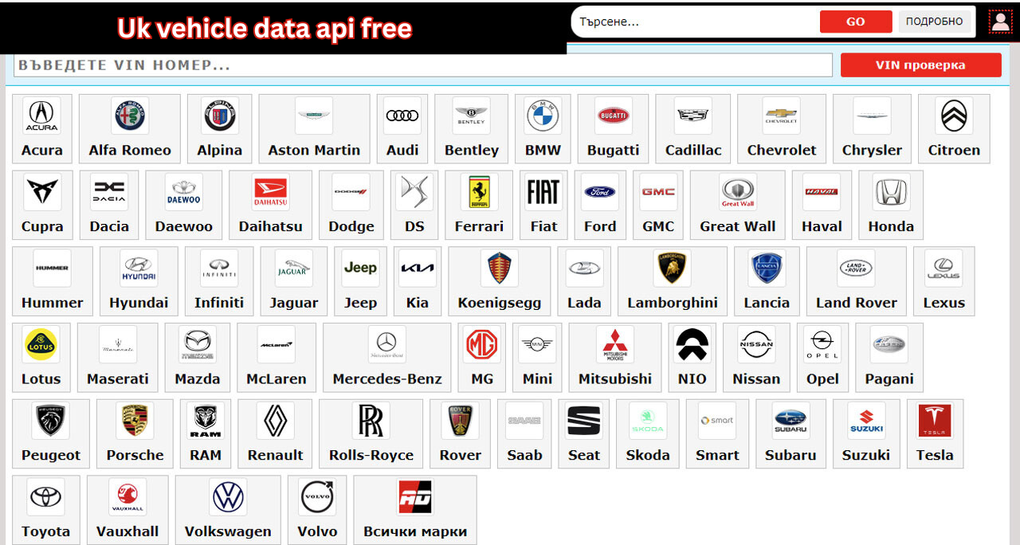Select the Toyota logo icon
The image size is (1020, 545).
coord(45,497)
